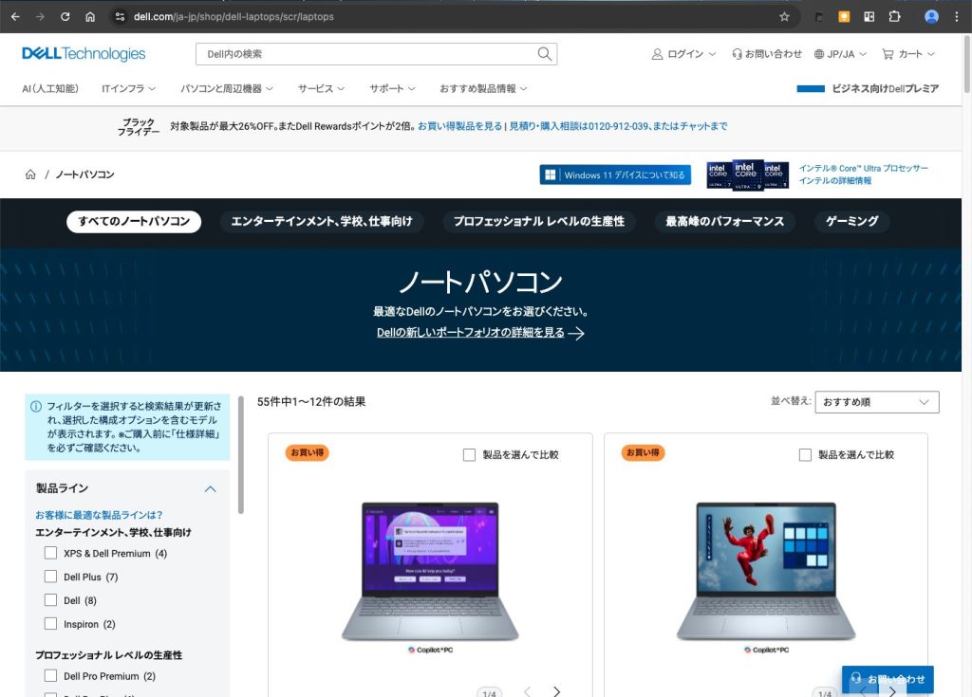Screen dimensions: 972x697
Task: Click the page vertical scrollbar
Action: tap(967, 65)
